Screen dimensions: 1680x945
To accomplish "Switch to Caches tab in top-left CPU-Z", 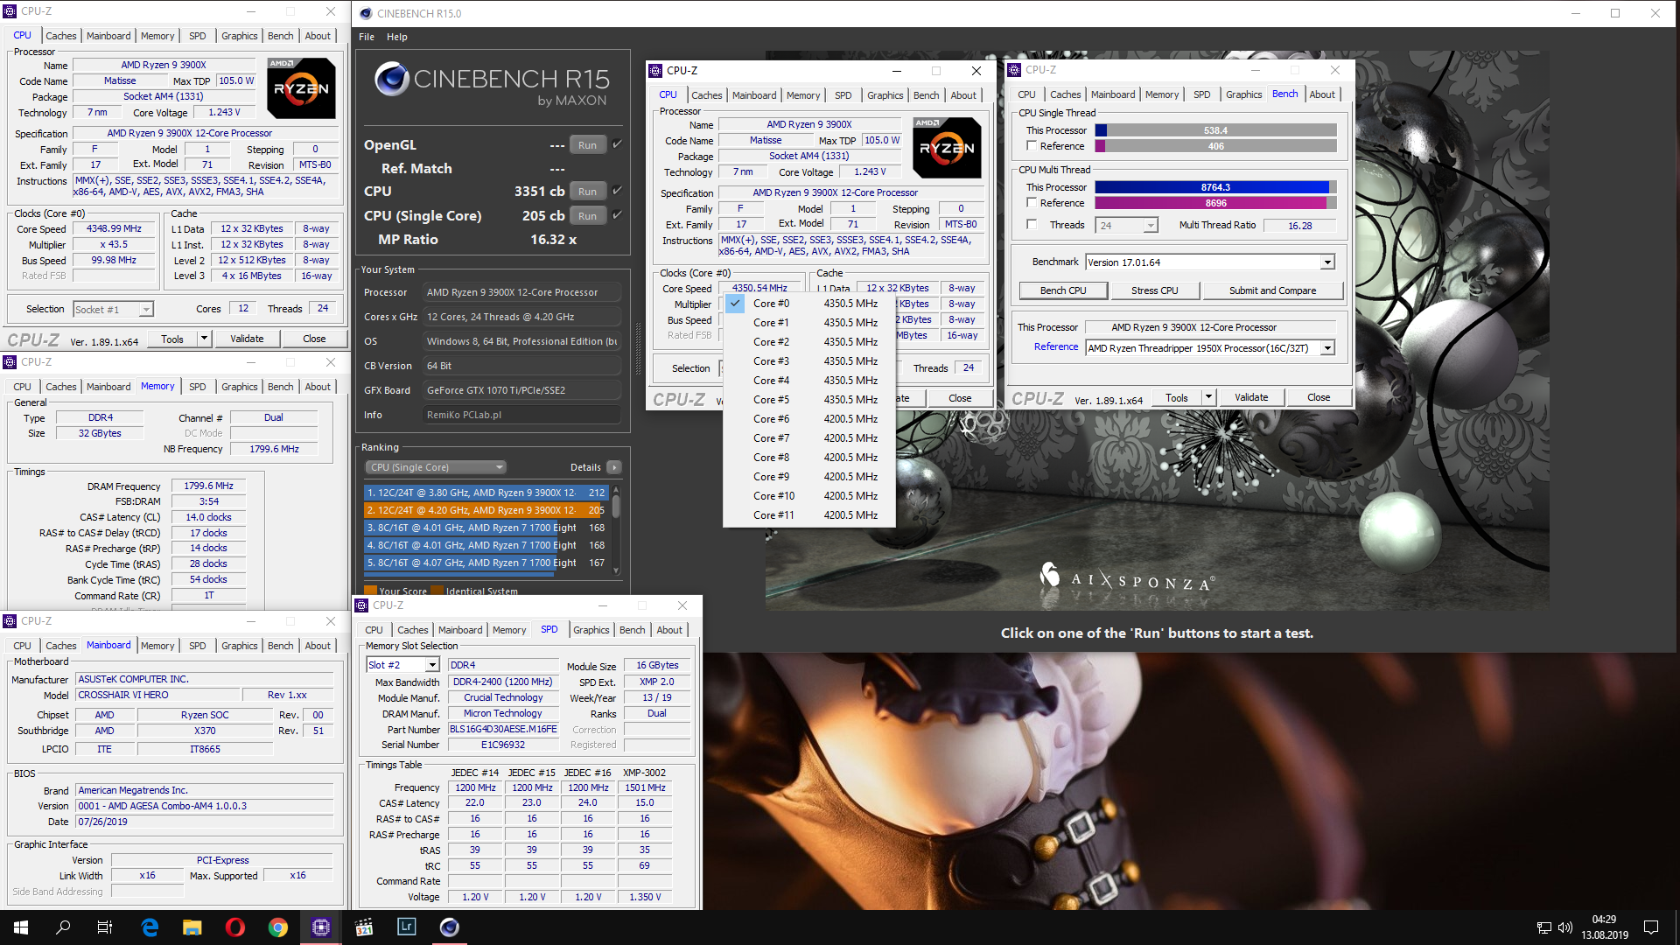I will coord(61,36).
